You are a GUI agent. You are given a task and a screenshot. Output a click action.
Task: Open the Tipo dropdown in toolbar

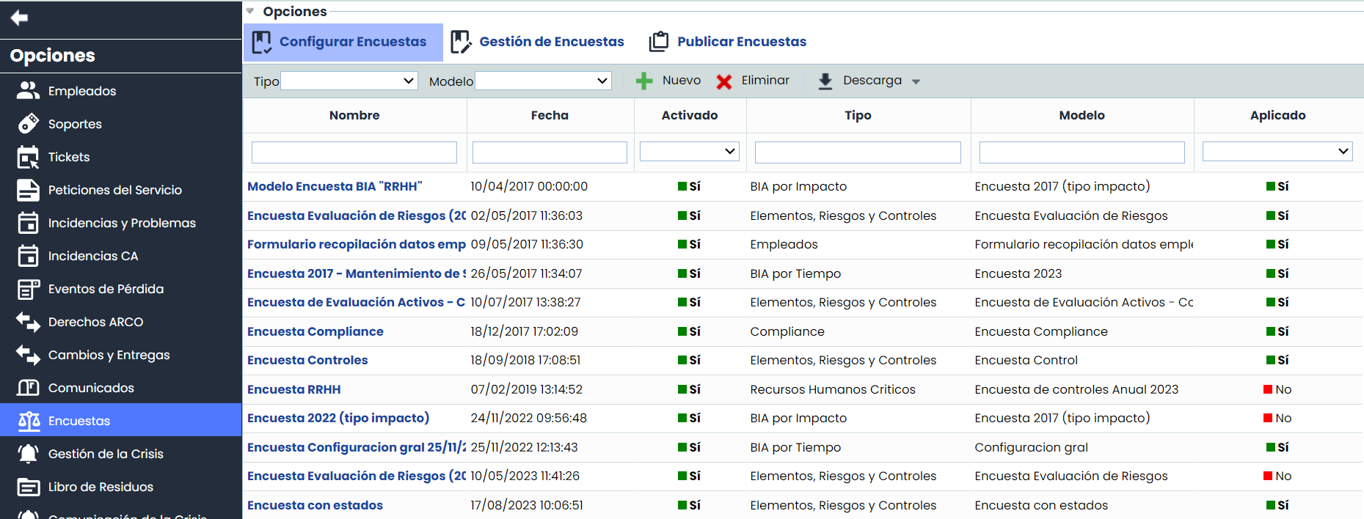(x=349, y=81)
